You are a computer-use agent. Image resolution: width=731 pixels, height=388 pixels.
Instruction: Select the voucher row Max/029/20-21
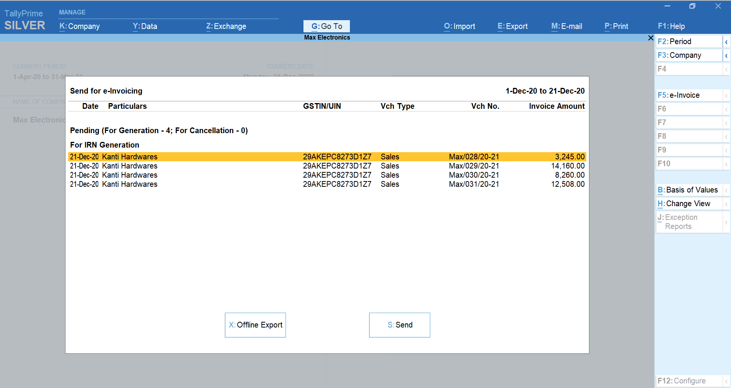(x=327, y=166)
